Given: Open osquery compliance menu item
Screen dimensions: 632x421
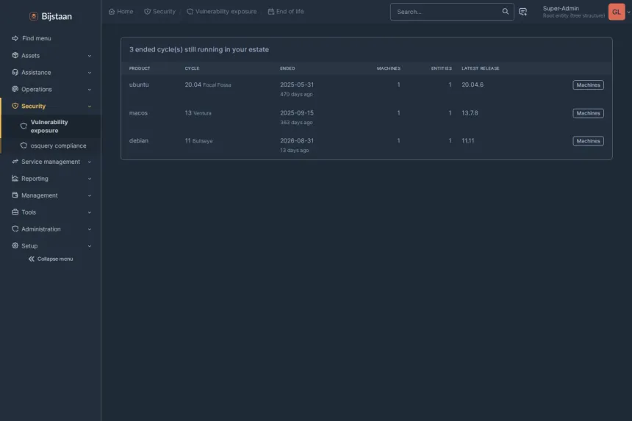Looking at the screenshot, I should [x=51, y=145].
